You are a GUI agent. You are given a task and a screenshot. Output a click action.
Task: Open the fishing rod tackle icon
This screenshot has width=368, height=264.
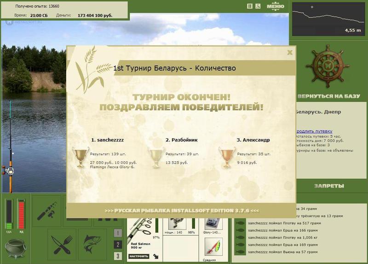tap(47, 211)
